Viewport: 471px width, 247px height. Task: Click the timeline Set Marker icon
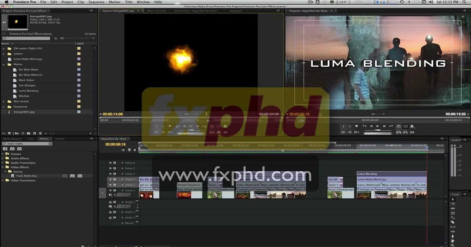pos(130,150)
